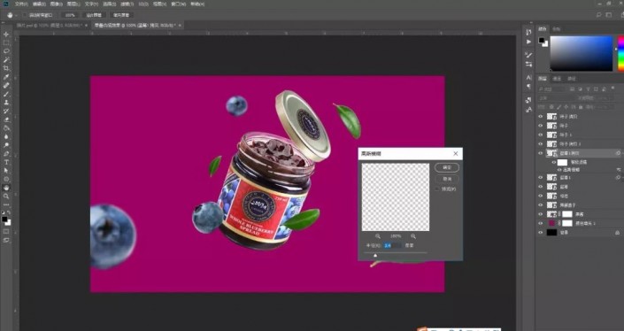Check the Scroll All Windows checkbox
This screenshot has width=624, height=331.
click(x=25, y=15)
